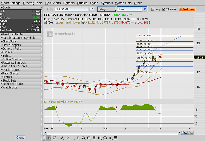Viewport: 205px width, 141px height.
Task: Open the 60m interval dropdown
Action: [x=145, y=9]
